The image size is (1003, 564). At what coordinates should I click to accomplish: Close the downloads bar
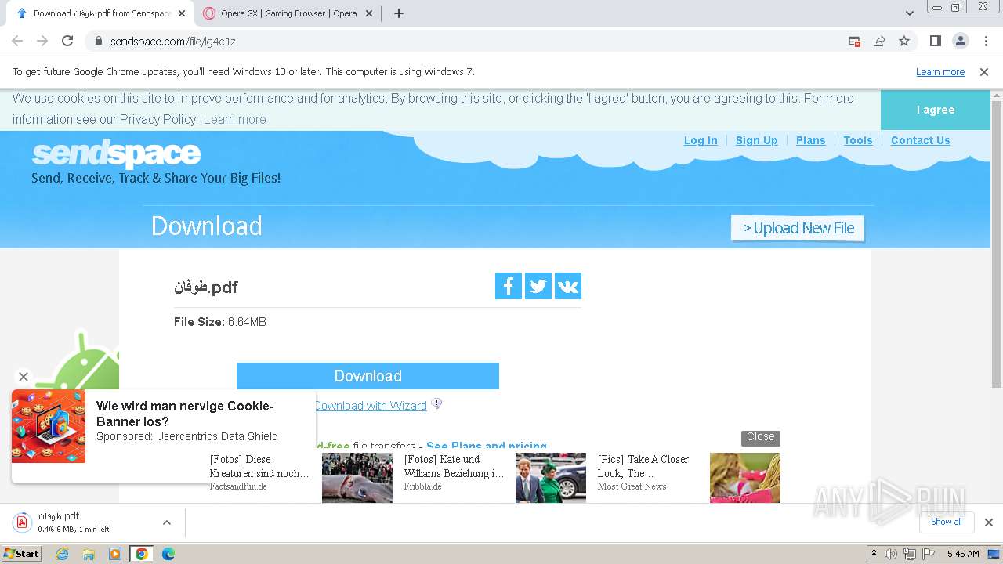[989, 522]
